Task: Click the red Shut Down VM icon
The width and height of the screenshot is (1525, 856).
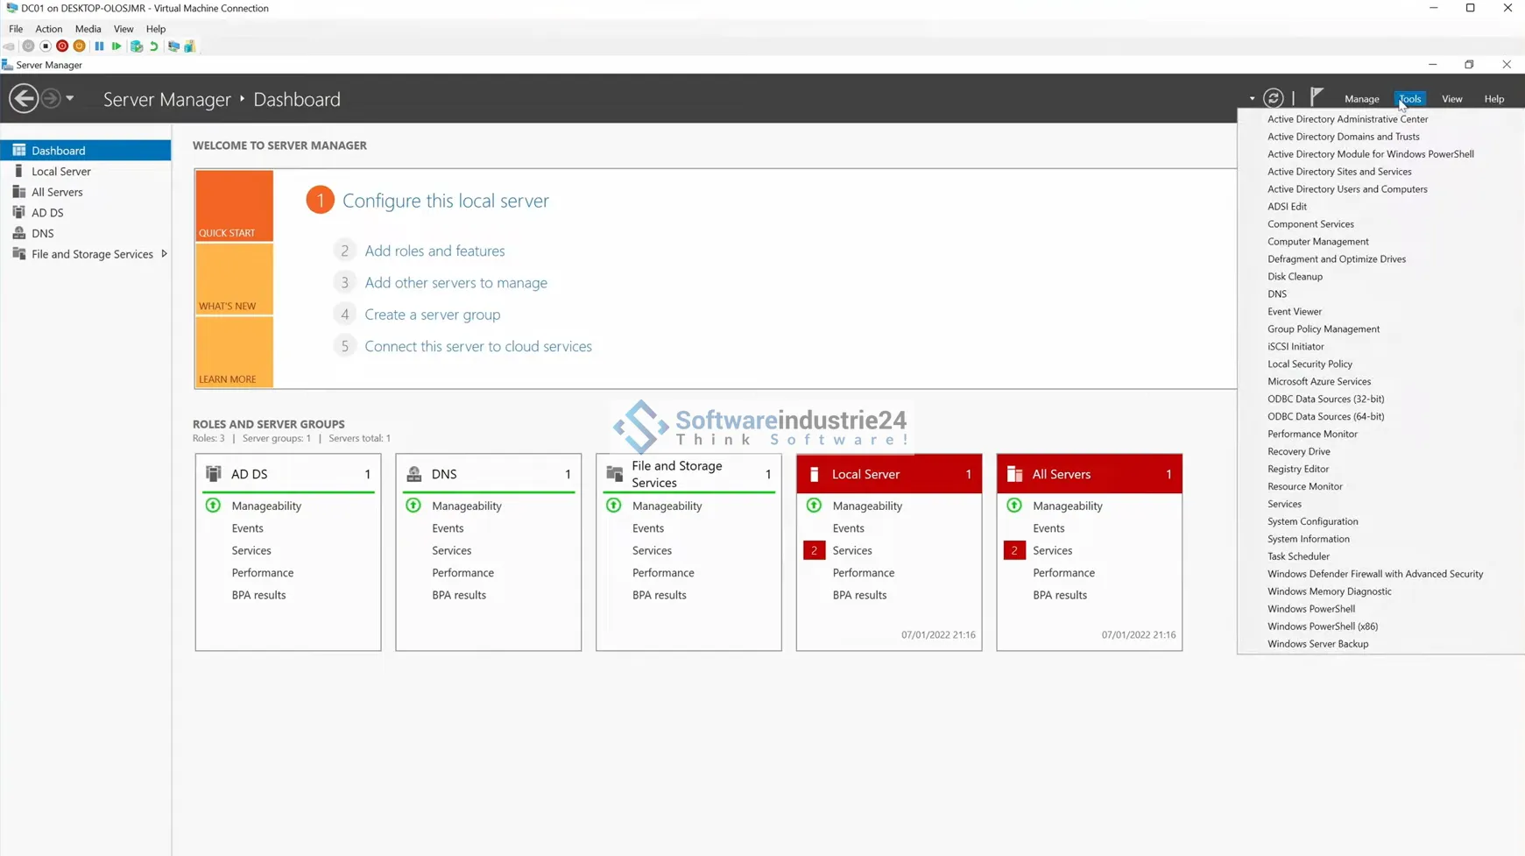Action: pos(62,46)
